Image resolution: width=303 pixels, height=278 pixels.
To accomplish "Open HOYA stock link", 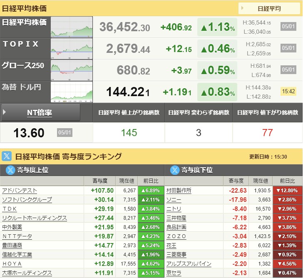I will pos(12,264).
